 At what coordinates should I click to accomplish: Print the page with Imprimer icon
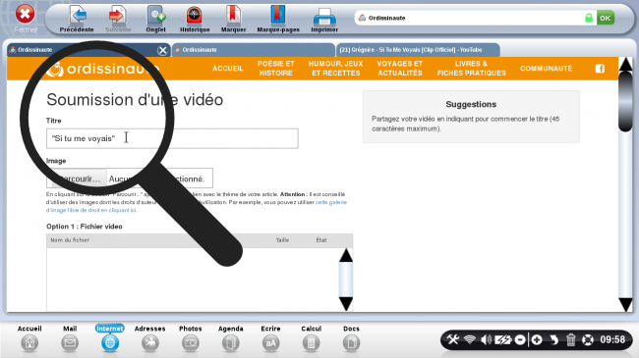[x=324, y=17]
